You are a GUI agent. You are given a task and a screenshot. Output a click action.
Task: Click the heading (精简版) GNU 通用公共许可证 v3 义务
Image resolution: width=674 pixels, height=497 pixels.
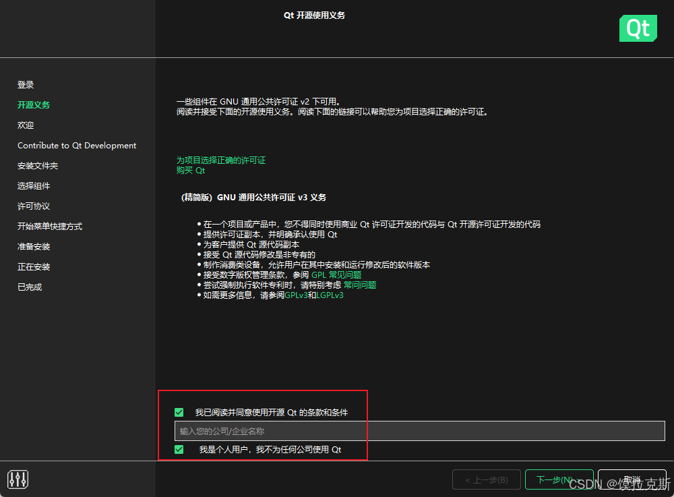(253, 198)
